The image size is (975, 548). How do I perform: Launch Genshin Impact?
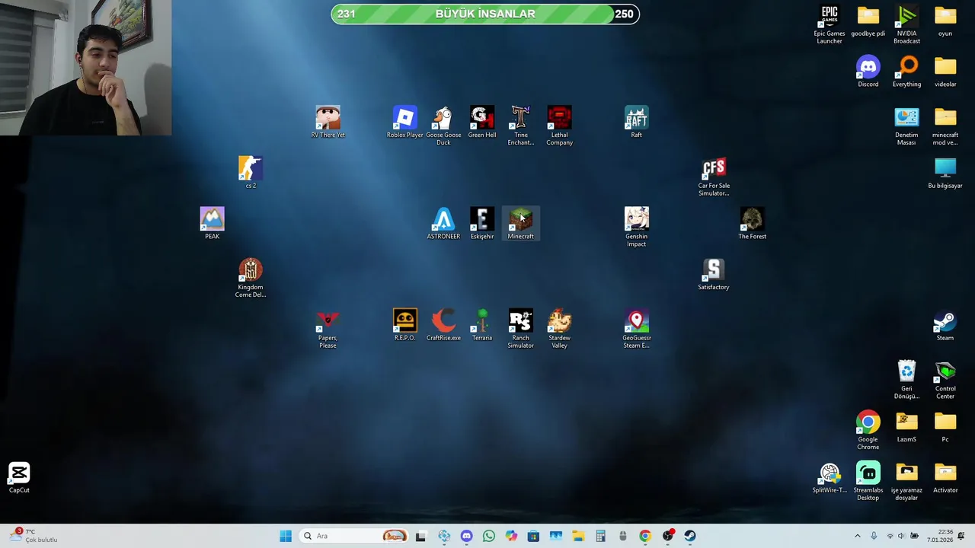coord(637,227)
